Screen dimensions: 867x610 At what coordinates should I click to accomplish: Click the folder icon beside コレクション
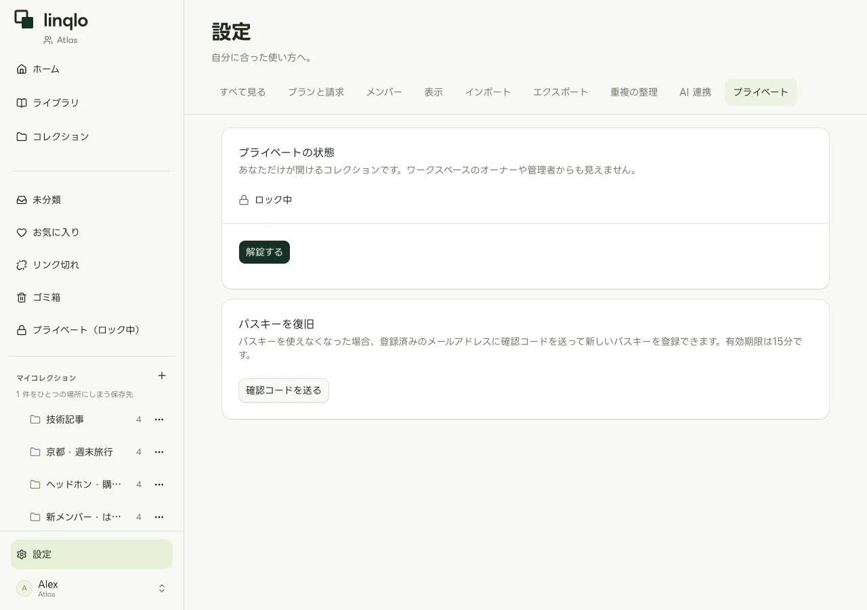click(x=22, y=137)
